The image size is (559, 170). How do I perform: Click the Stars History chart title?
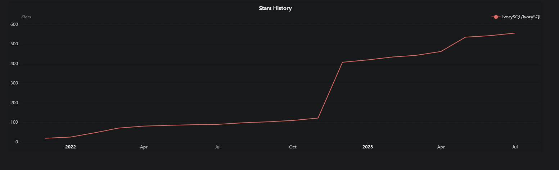pyautogui.click(x=275, y=8)
